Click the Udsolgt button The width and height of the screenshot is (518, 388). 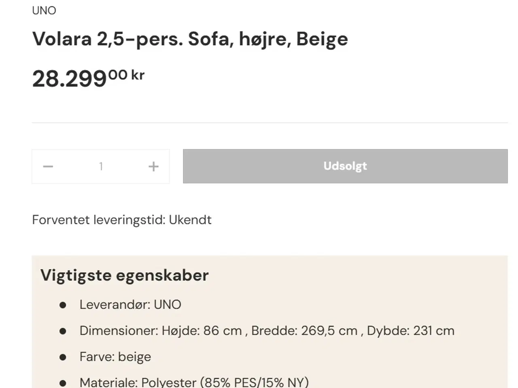[x=345, y=166]
